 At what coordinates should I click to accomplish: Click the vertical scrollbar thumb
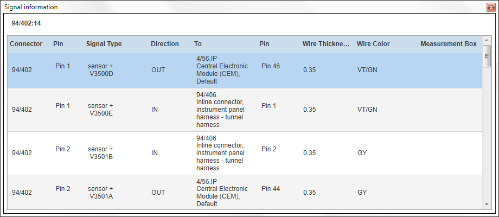coord(487,56)
